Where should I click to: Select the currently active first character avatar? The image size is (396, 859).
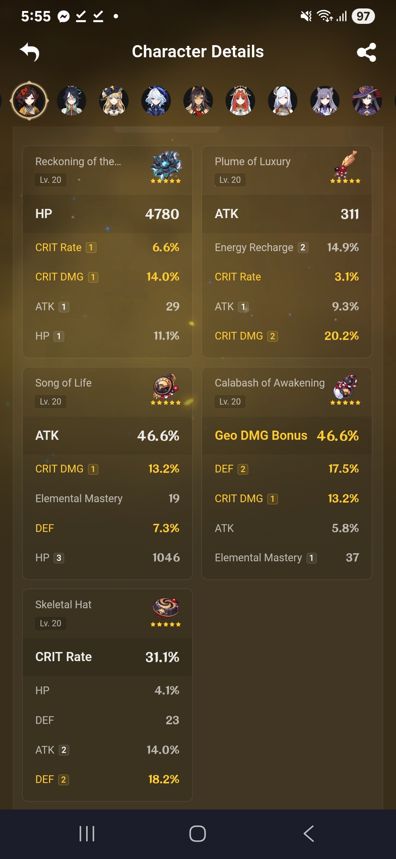pyautogui.click(x=29, y=101)
